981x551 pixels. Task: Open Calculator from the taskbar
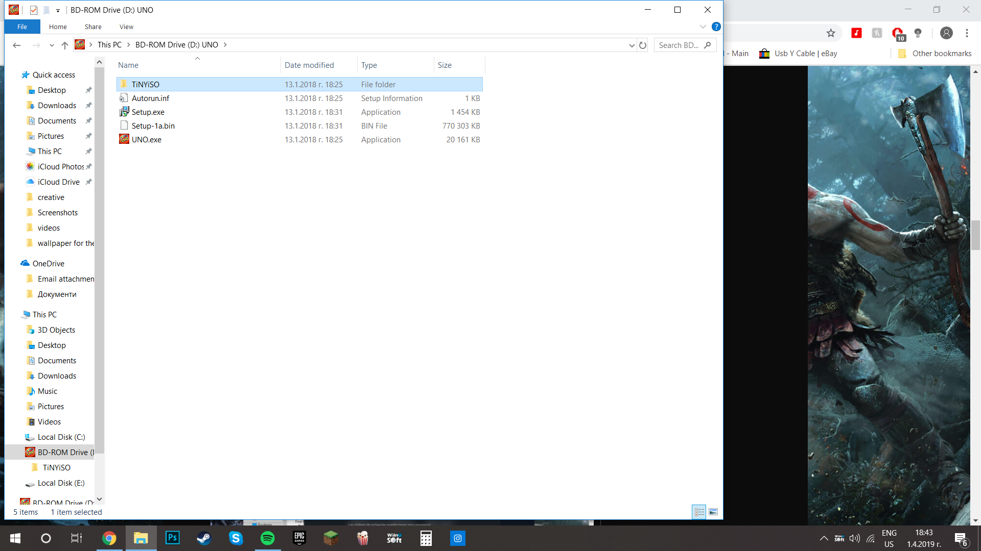click(x=426, y=538)
